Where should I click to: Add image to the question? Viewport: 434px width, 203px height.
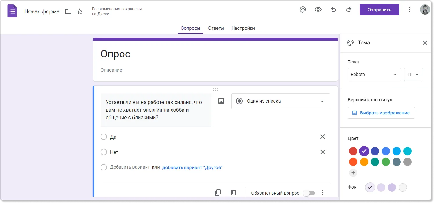point(221,101)
